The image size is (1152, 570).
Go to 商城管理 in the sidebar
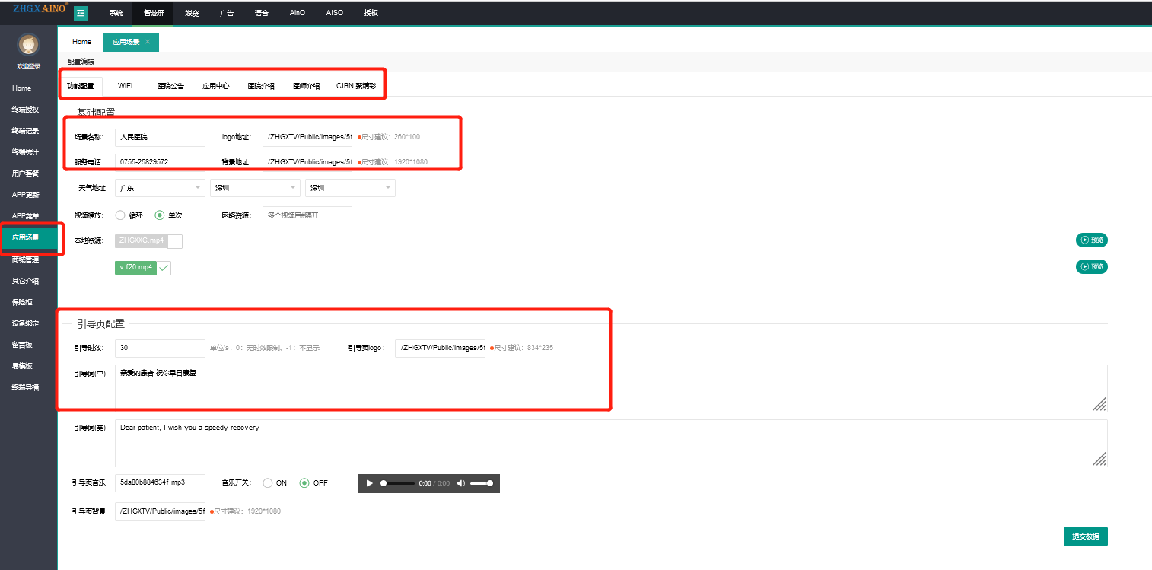point(25,260)
